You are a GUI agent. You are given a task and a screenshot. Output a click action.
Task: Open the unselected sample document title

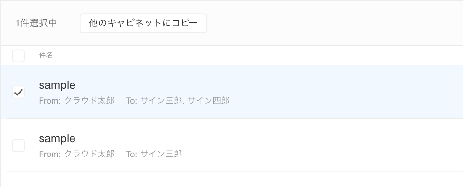[x=57, y=138]
